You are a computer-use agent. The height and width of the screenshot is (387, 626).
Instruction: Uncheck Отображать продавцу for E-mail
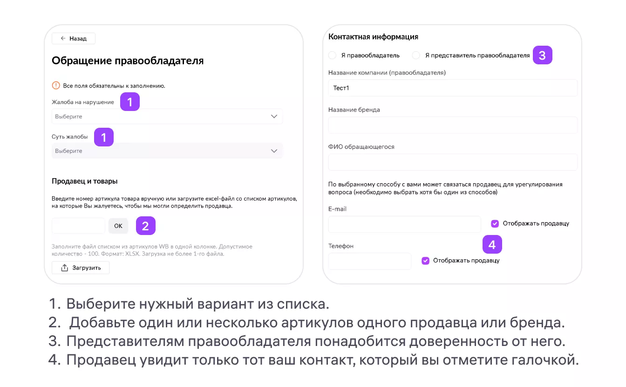[x=495, y=224]
